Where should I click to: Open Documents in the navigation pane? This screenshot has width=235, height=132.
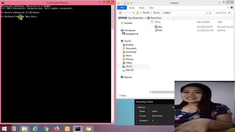(x=129, y=48)
